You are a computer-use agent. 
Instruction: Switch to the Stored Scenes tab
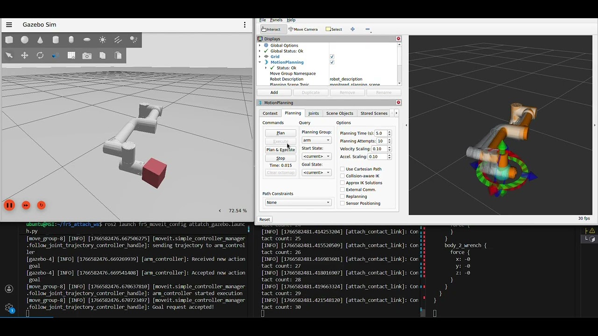(374, 113)
